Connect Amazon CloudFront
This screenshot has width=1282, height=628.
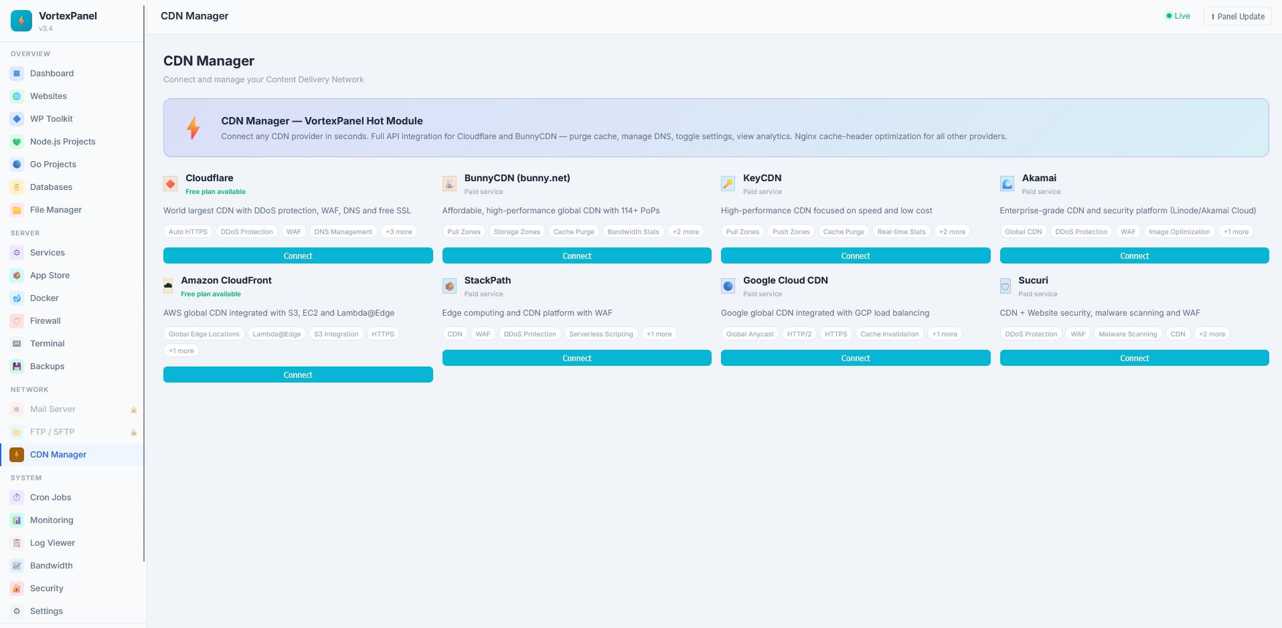coord(298,375)
